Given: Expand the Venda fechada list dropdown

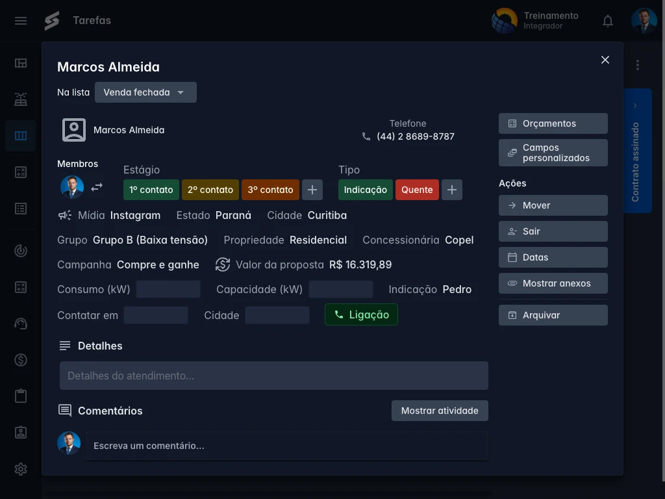Looking at the screenshot, I should tap(145, 92).
